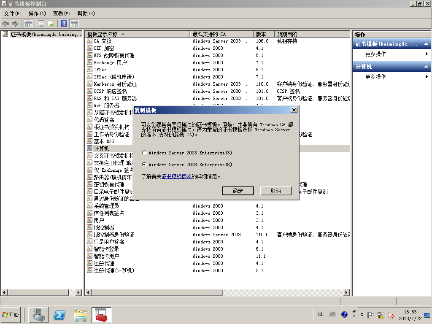The image size is (432, 324).
Task: Click the CH input language indicator
Action: point(321,314)
